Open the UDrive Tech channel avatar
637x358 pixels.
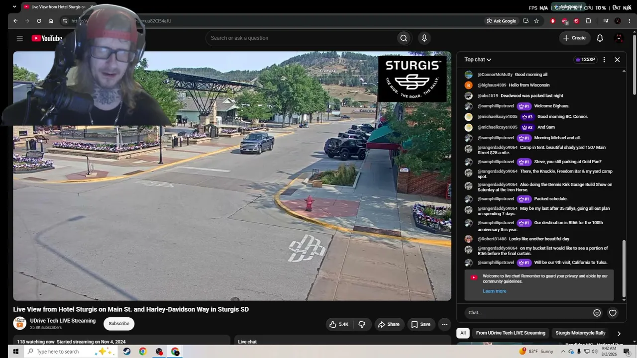[x=19, y=323]
